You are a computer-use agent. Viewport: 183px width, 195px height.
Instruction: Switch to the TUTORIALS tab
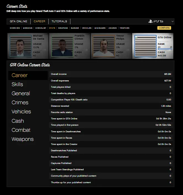coord(59,21)
